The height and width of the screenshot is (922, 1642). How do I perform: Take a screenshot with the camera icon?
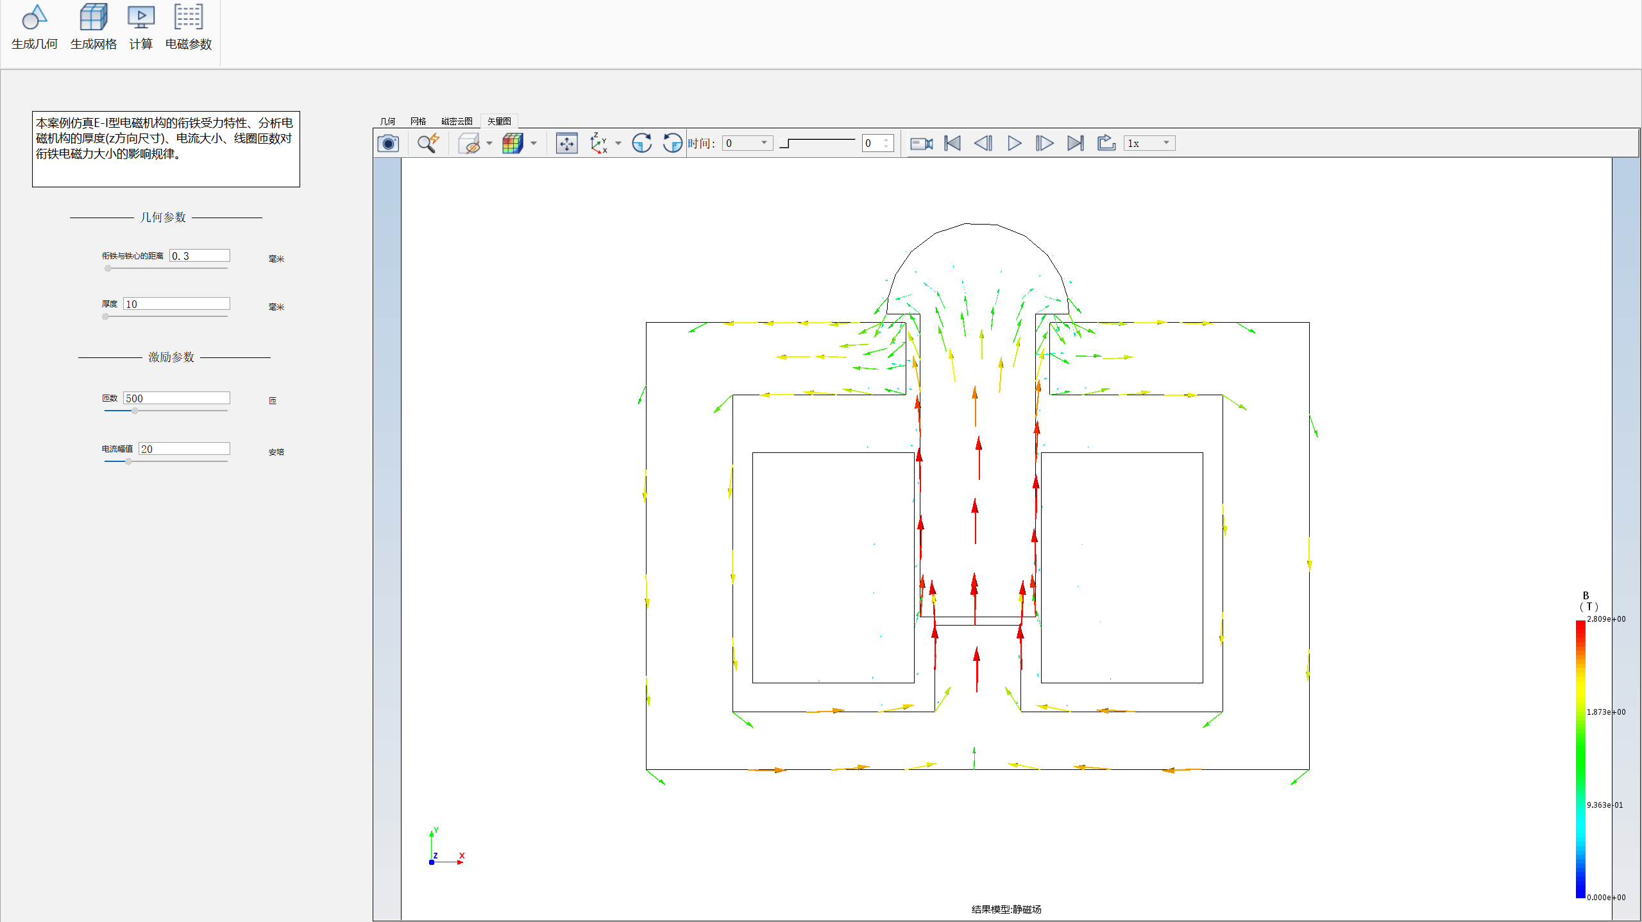[x=388, y=143]
